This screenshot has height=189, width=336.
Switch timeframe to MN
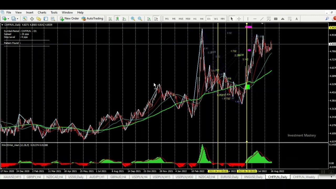point(223,19)
